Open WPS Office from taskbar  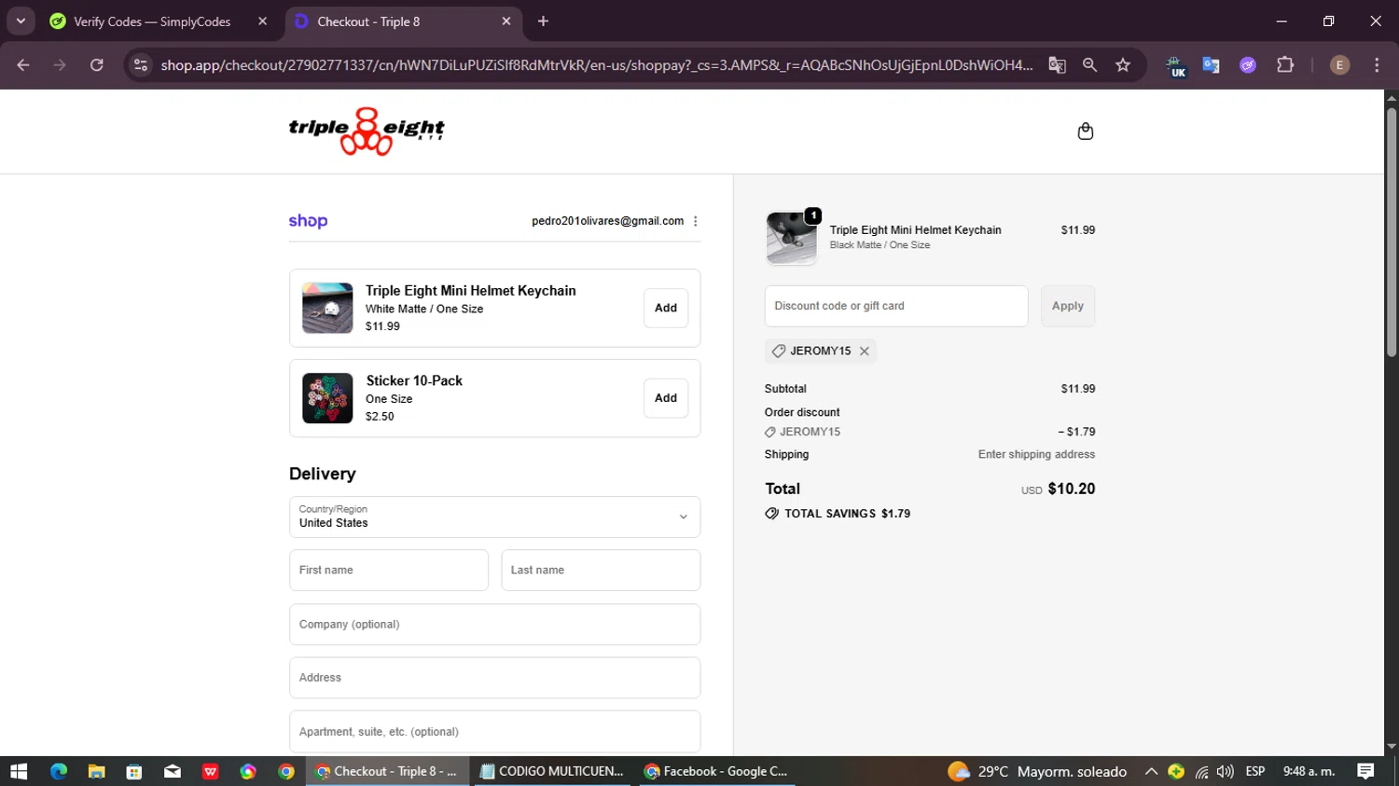[x=211, y=771]
